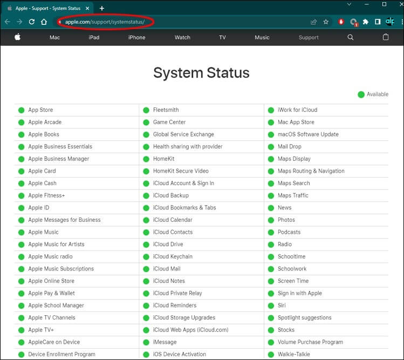404x360 pixels.
Task: Open the extensions puzzle piece icon
Action: (366, 22)
